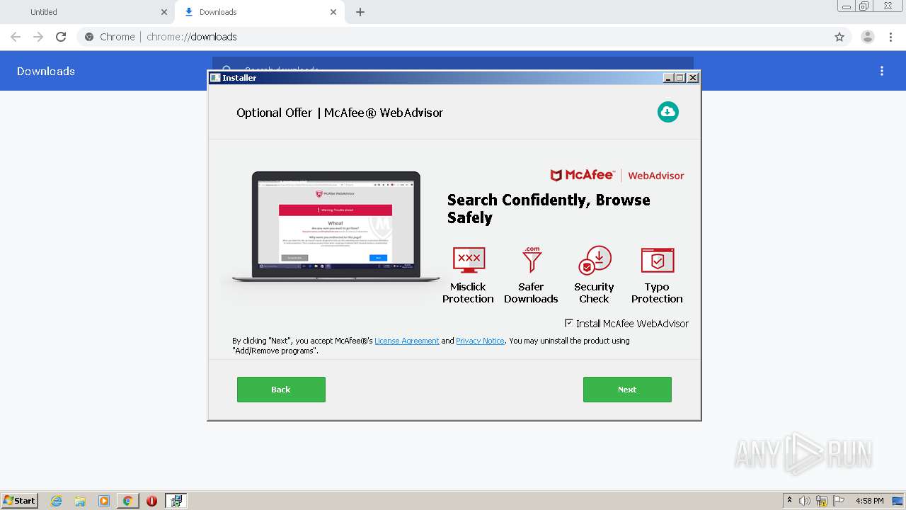906x510 pixels.
Task: Open the Chrome profile avatar
Action: coord(868,37)
